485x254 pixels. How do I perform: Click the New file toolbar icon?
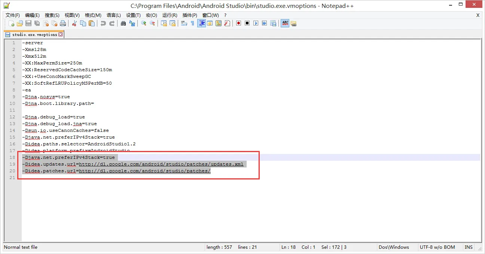coord(12,23)
